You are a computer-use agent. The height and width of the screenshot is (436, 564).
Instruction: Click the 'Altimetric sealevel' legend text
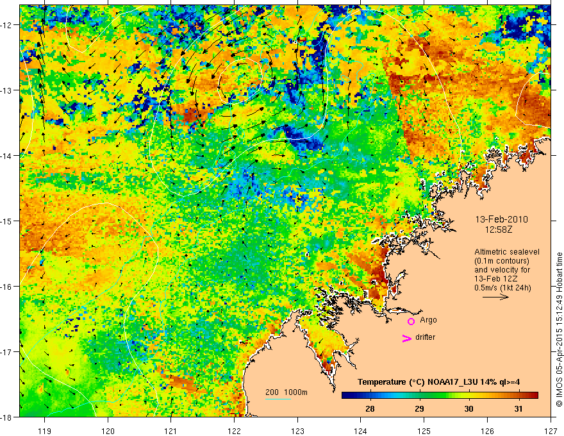507,252
